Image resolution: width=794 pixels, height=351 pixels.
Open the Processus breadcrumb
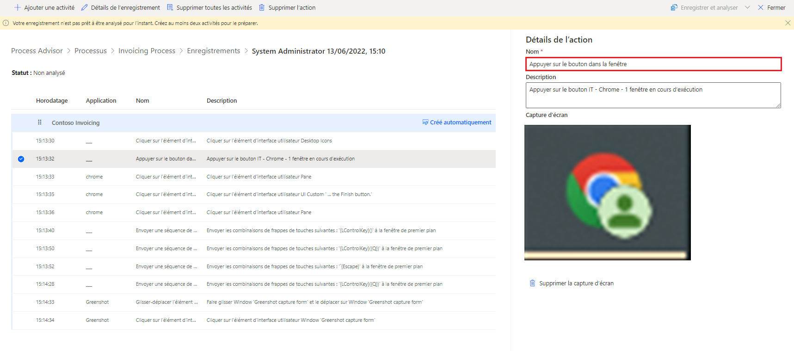(x=91, y=51)
